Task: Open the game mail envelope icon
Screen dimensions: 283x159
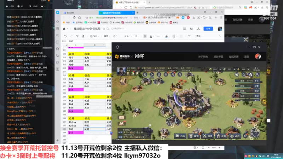Action: tap(121, 118)
